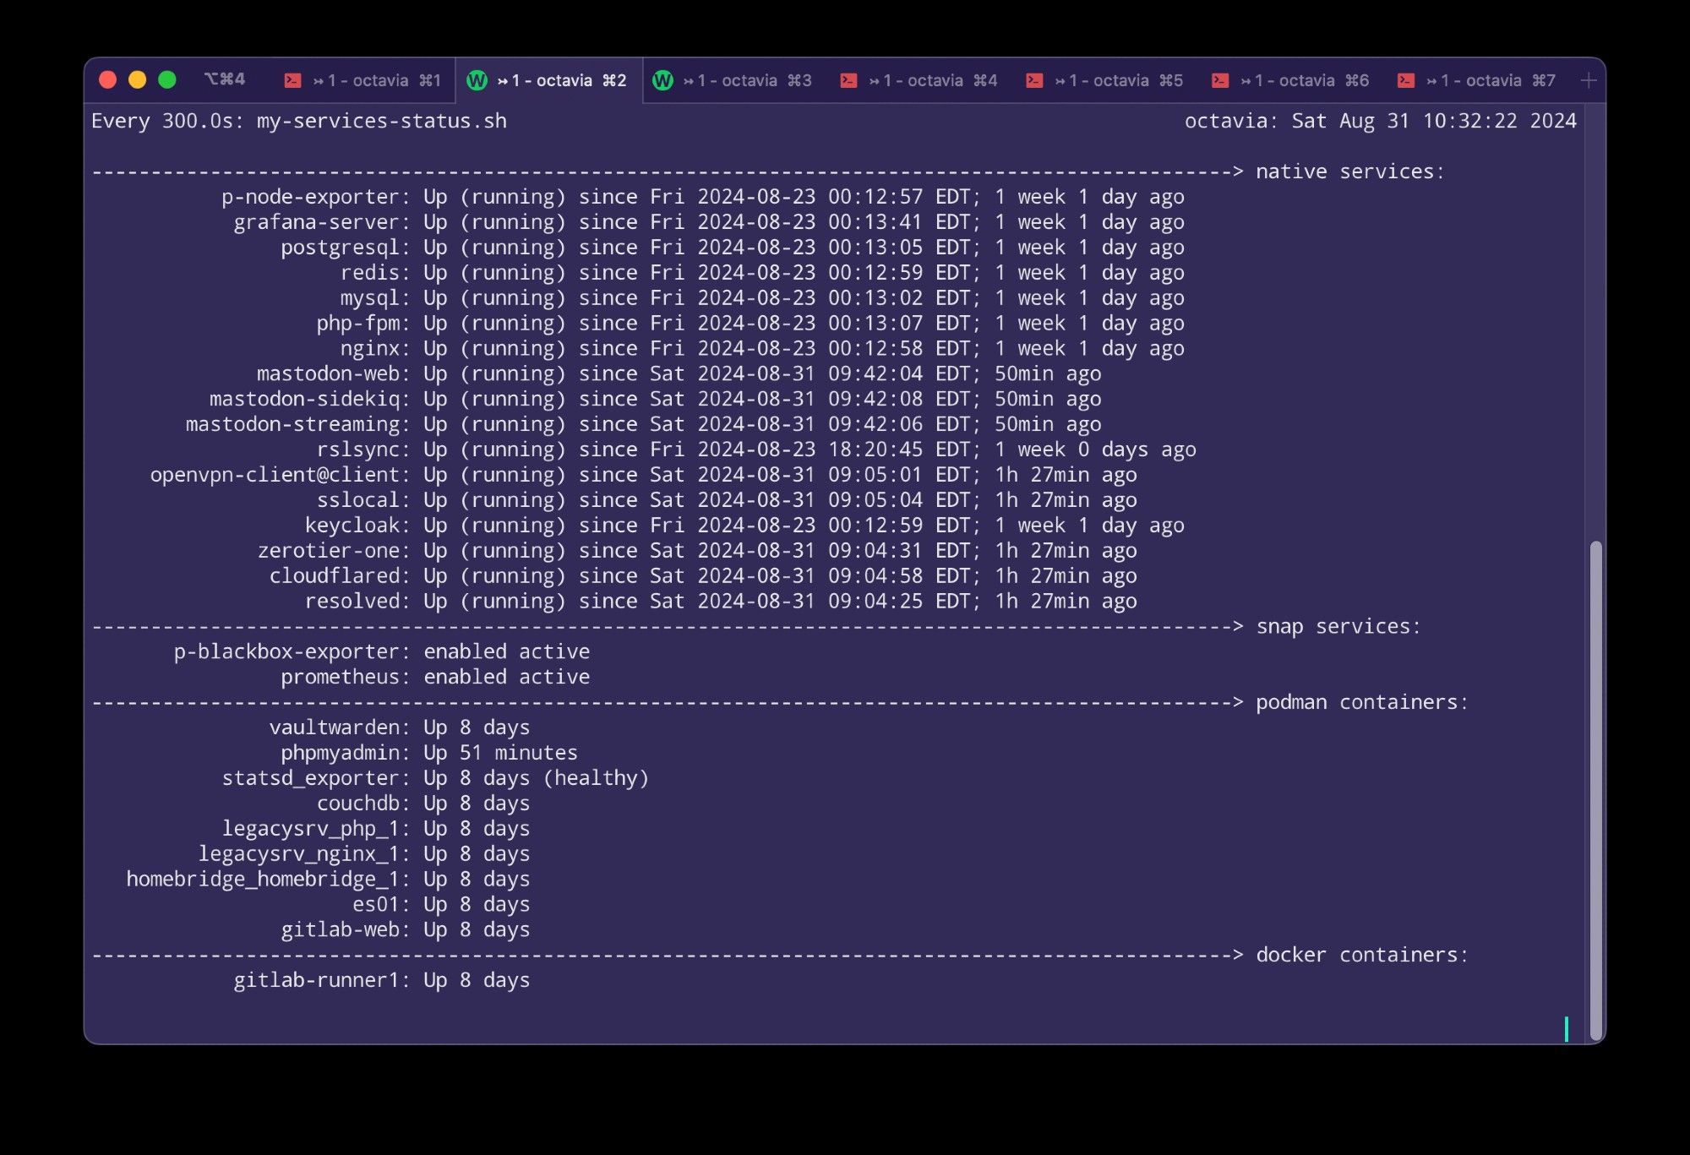This screenshot has height=1155, width=1690.
Task: Click the 'gitlab-web:' container name
Action: pos(346,930)
